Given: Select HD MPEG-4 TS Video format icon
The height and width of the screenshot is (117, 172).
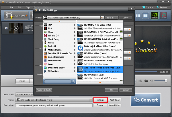Looking at the screenshot, I should pyautogui.click(x=80, y=27).
